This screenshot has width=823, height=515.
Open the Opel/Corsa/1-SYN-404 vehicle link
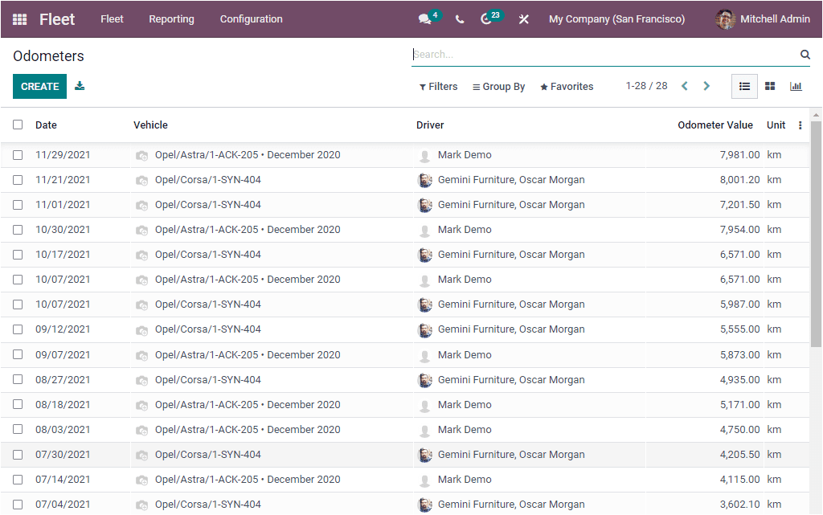pos(207,179)
